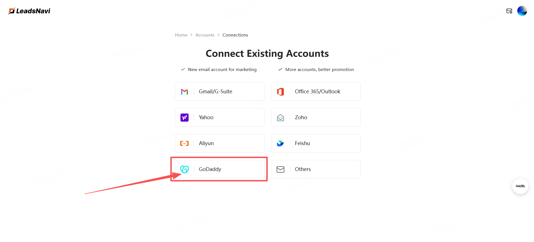Connect a Gmail/G-Suite account

(220, 92)
